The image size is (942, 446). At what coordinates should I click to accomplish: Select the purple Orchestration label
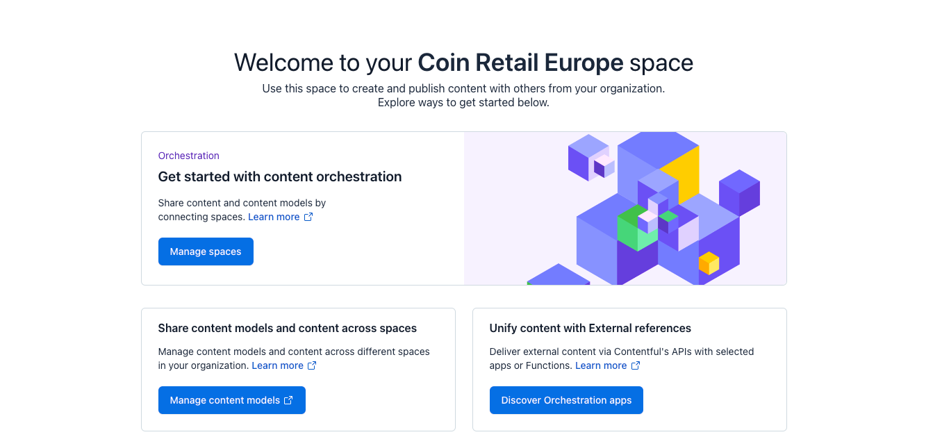coord(189,156)
